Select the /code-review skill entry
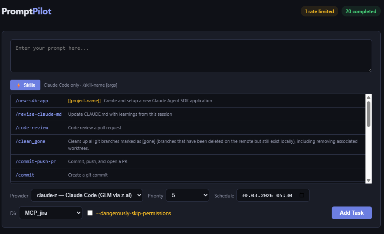This screenshot has height=234, width=384. point(32,128)
